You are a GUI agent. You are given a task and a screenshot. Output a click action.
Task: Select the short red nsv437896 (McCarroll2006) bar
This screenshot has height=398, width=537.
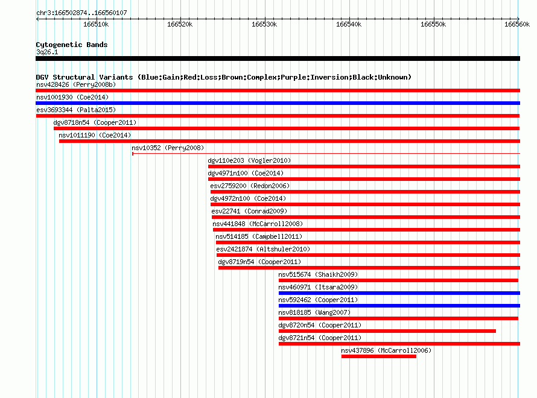(x=379, y=356)
